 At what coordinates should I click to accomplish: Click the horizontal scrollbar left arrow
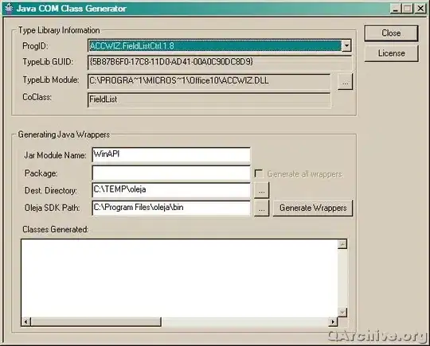[x=25, y=322]
